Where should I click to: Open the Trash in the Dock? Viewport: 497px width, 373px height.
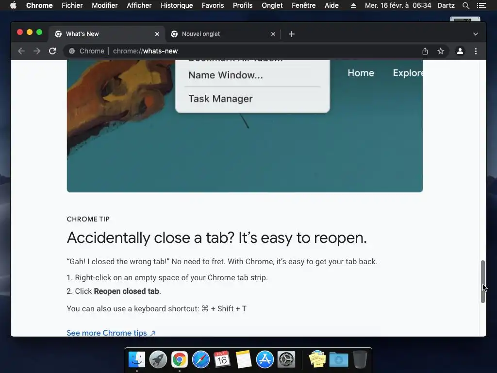click(x=360, y=360)
